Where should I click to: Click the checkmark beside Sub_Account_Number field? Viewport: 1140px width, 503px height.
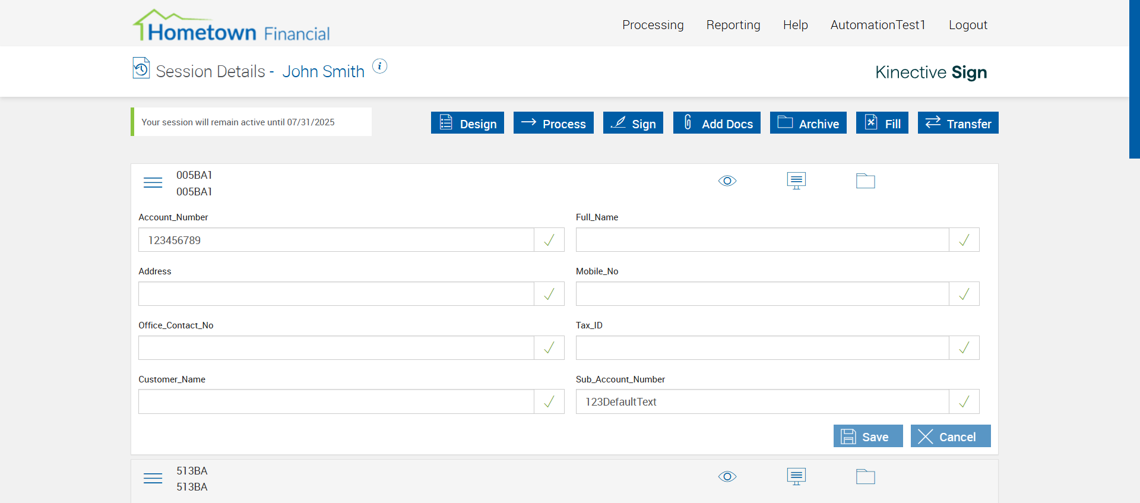(x=964, y=402)
